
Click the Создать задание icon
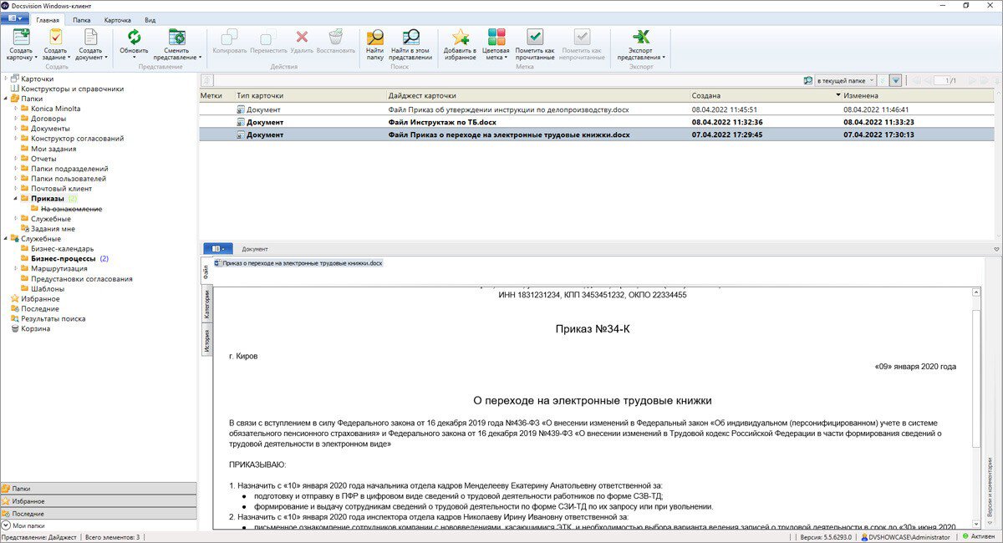55,37
